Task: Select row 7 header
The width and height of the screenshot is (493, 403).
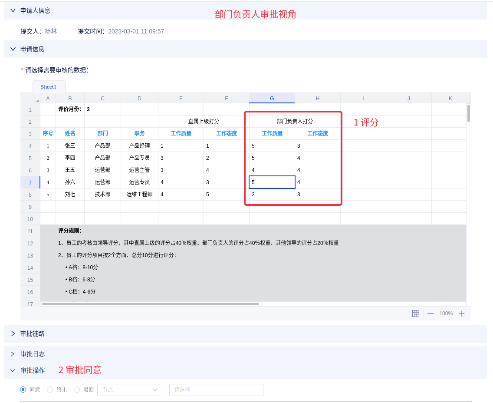Action: point(30,182)
